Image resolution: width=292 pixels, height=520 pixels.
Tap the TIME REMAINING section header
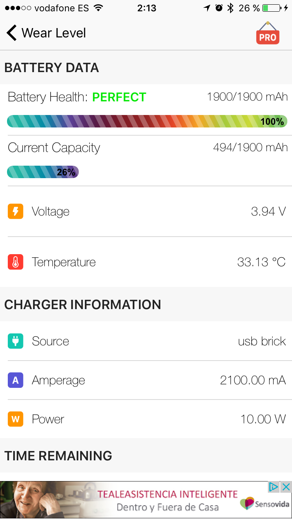[x=58, y=455]
